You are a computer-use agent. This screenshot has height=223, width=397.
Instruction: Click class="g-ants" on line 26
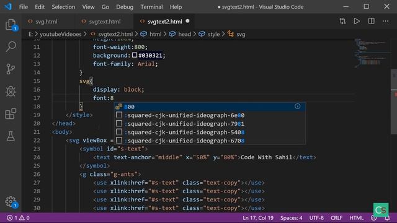(114, 174)
